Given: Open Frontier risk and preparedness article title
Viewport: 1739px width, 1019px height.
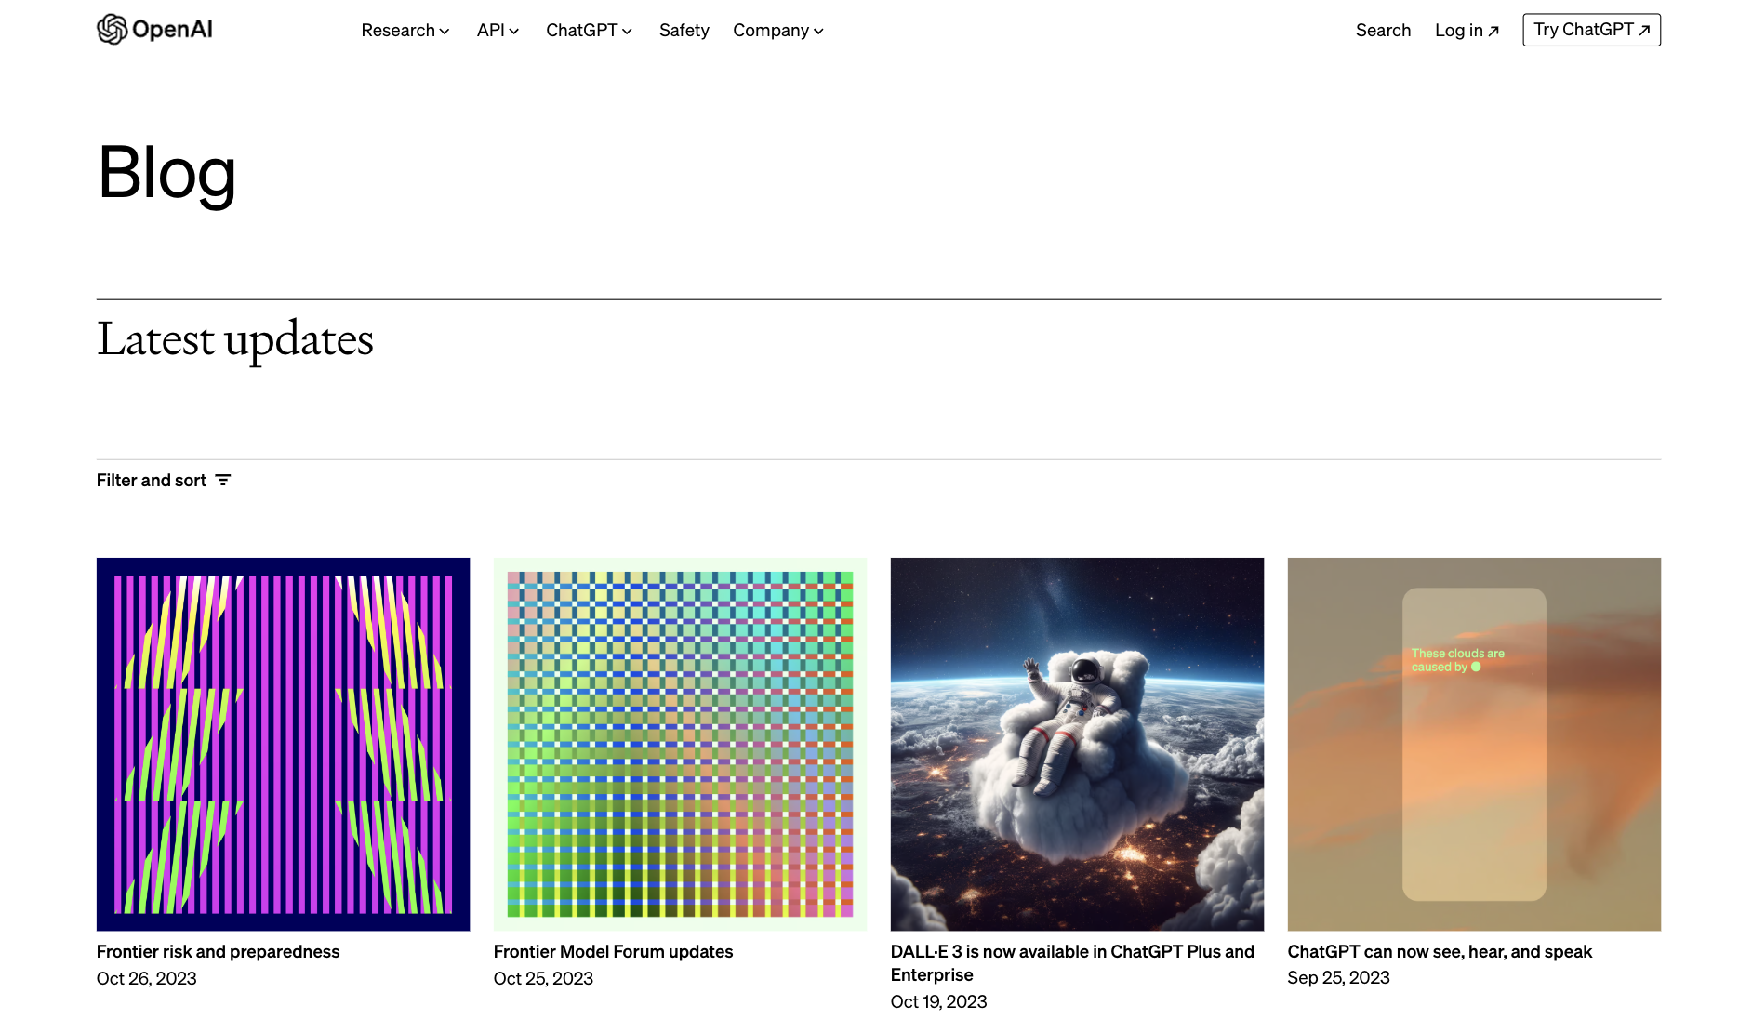Looking at the screenshot, I should click(x=218, y=951).
